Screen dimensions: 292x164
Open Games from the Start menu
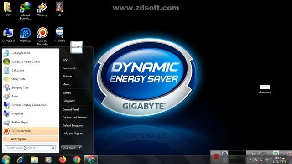coord(67,93)
